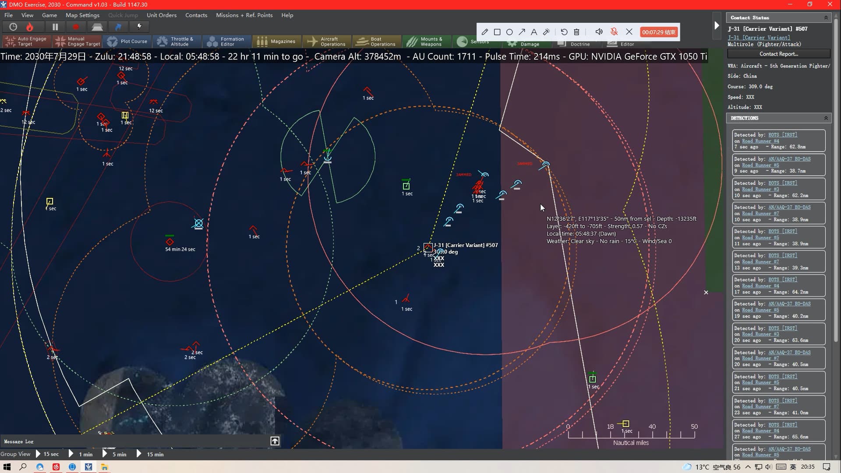Collapse the Contact Status panel
The height and width of the screenshot is (473, 841).
coord(826,18)
